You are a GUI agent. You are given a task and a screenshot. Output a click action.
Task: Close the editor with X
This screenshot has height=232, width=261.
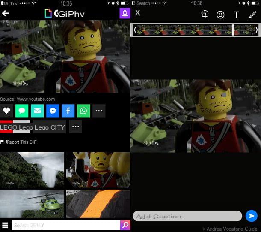coord(138,13)
